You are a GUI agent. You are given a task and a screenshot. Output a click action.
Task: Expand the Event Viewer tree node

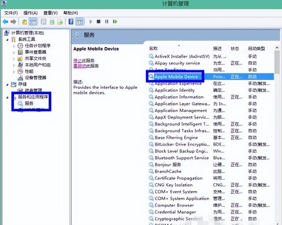[14, 52]
